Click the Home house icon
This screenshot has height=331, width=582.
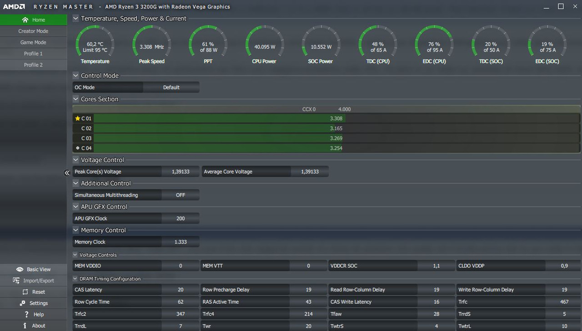[25, 20]
